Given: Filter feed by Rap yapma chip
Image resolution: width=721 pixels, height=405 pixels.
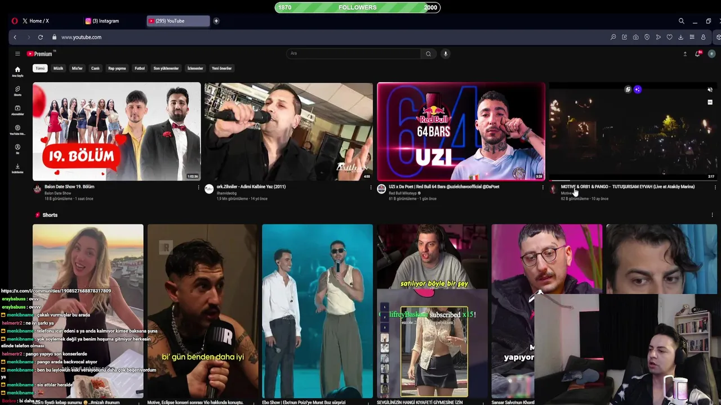Looking at the screenshot, I should (x=117, y=69).
